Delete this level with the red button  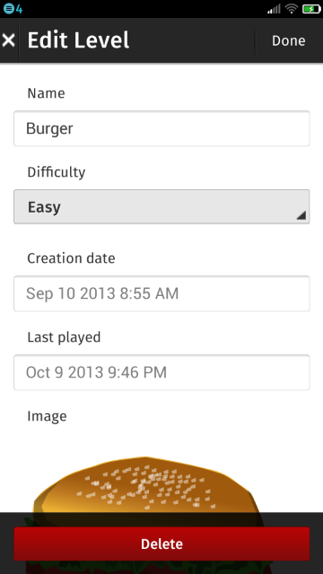coord(161,544)
